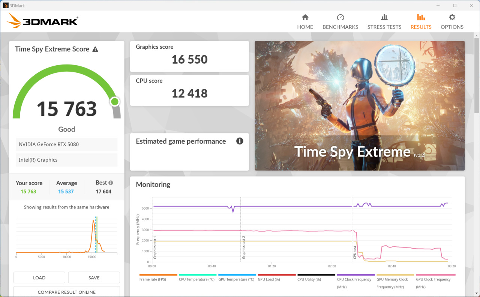Click the LOAD button
The height and width of the screenshot is (297, 480).
(39, 277)
